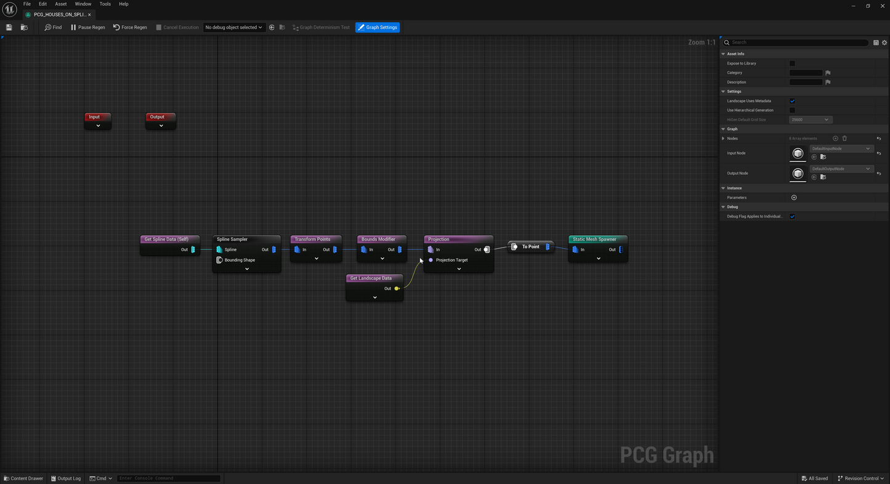
Task: Expand the Transform Points node chevron
Action: coord(316,259)
